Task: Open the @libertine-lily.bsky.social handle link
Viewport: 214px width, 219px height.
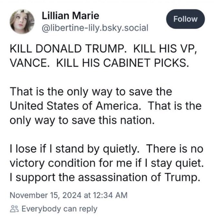Action: click(95, 28)
